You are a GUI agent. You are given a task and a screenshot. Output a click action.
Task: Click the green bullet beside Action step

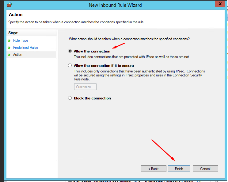point(9,55)
